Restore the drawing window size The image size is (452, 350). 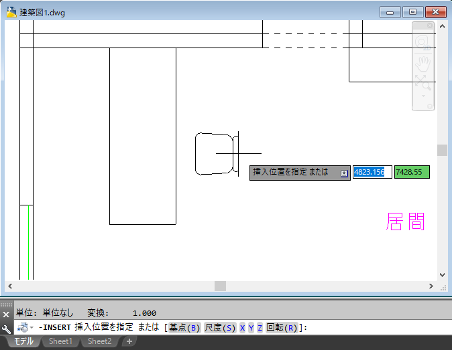(413, 12)
